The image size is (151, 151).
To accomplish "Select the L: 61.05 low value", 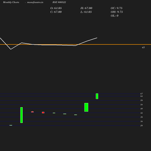I will (86, 12).
